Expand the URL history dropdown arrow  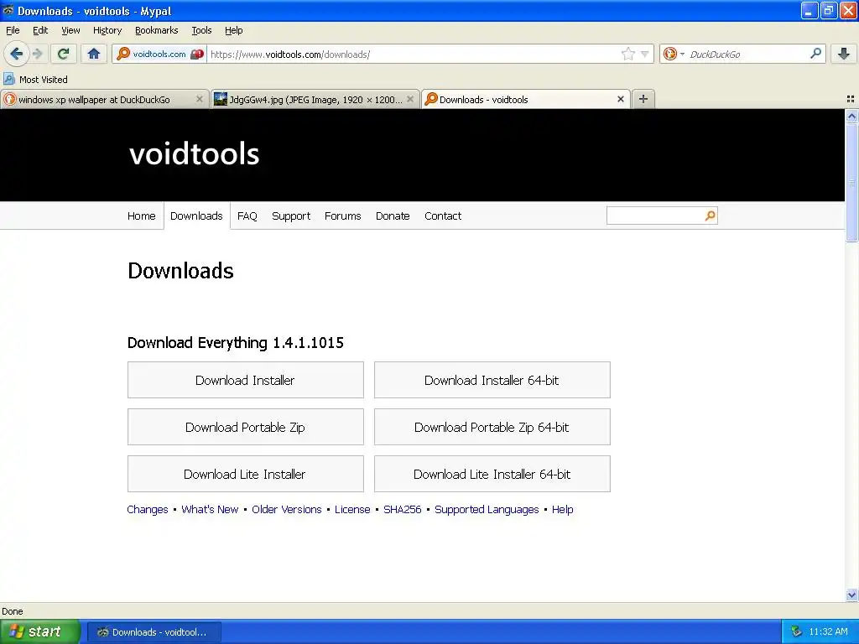tap(645, 54)
